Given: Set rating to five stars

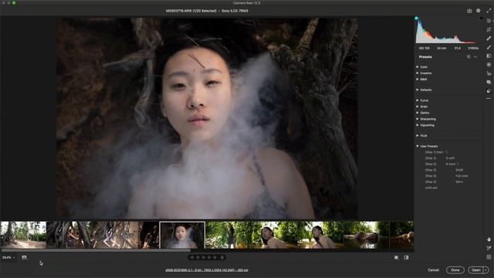Looking at the screenshot, I should click(x=215, y=257).
